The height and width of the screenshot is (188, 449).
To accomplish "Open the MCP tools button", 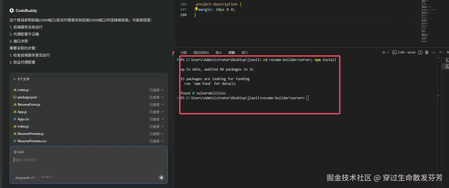I will [47, 177].
